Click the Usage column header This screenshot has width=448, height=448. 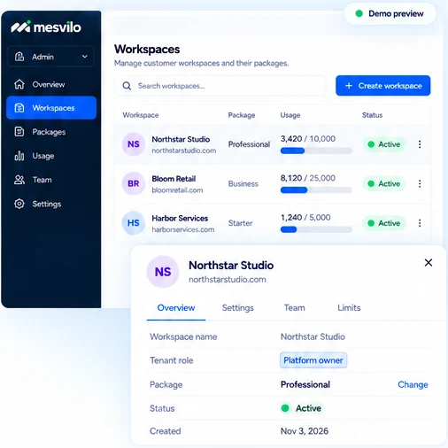pos(290,115)
